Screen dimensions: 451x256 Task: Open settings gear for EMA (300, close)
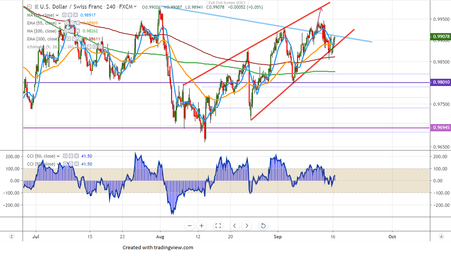[x=74, y=39]
